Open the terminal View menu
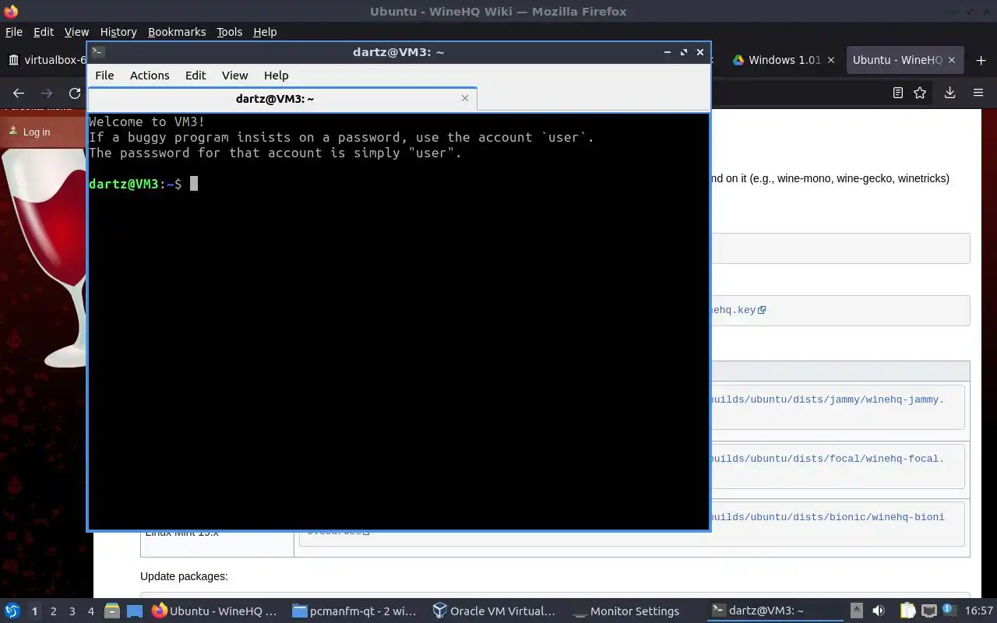The width and height of the screenshot is (997, 623). [234, 76]
